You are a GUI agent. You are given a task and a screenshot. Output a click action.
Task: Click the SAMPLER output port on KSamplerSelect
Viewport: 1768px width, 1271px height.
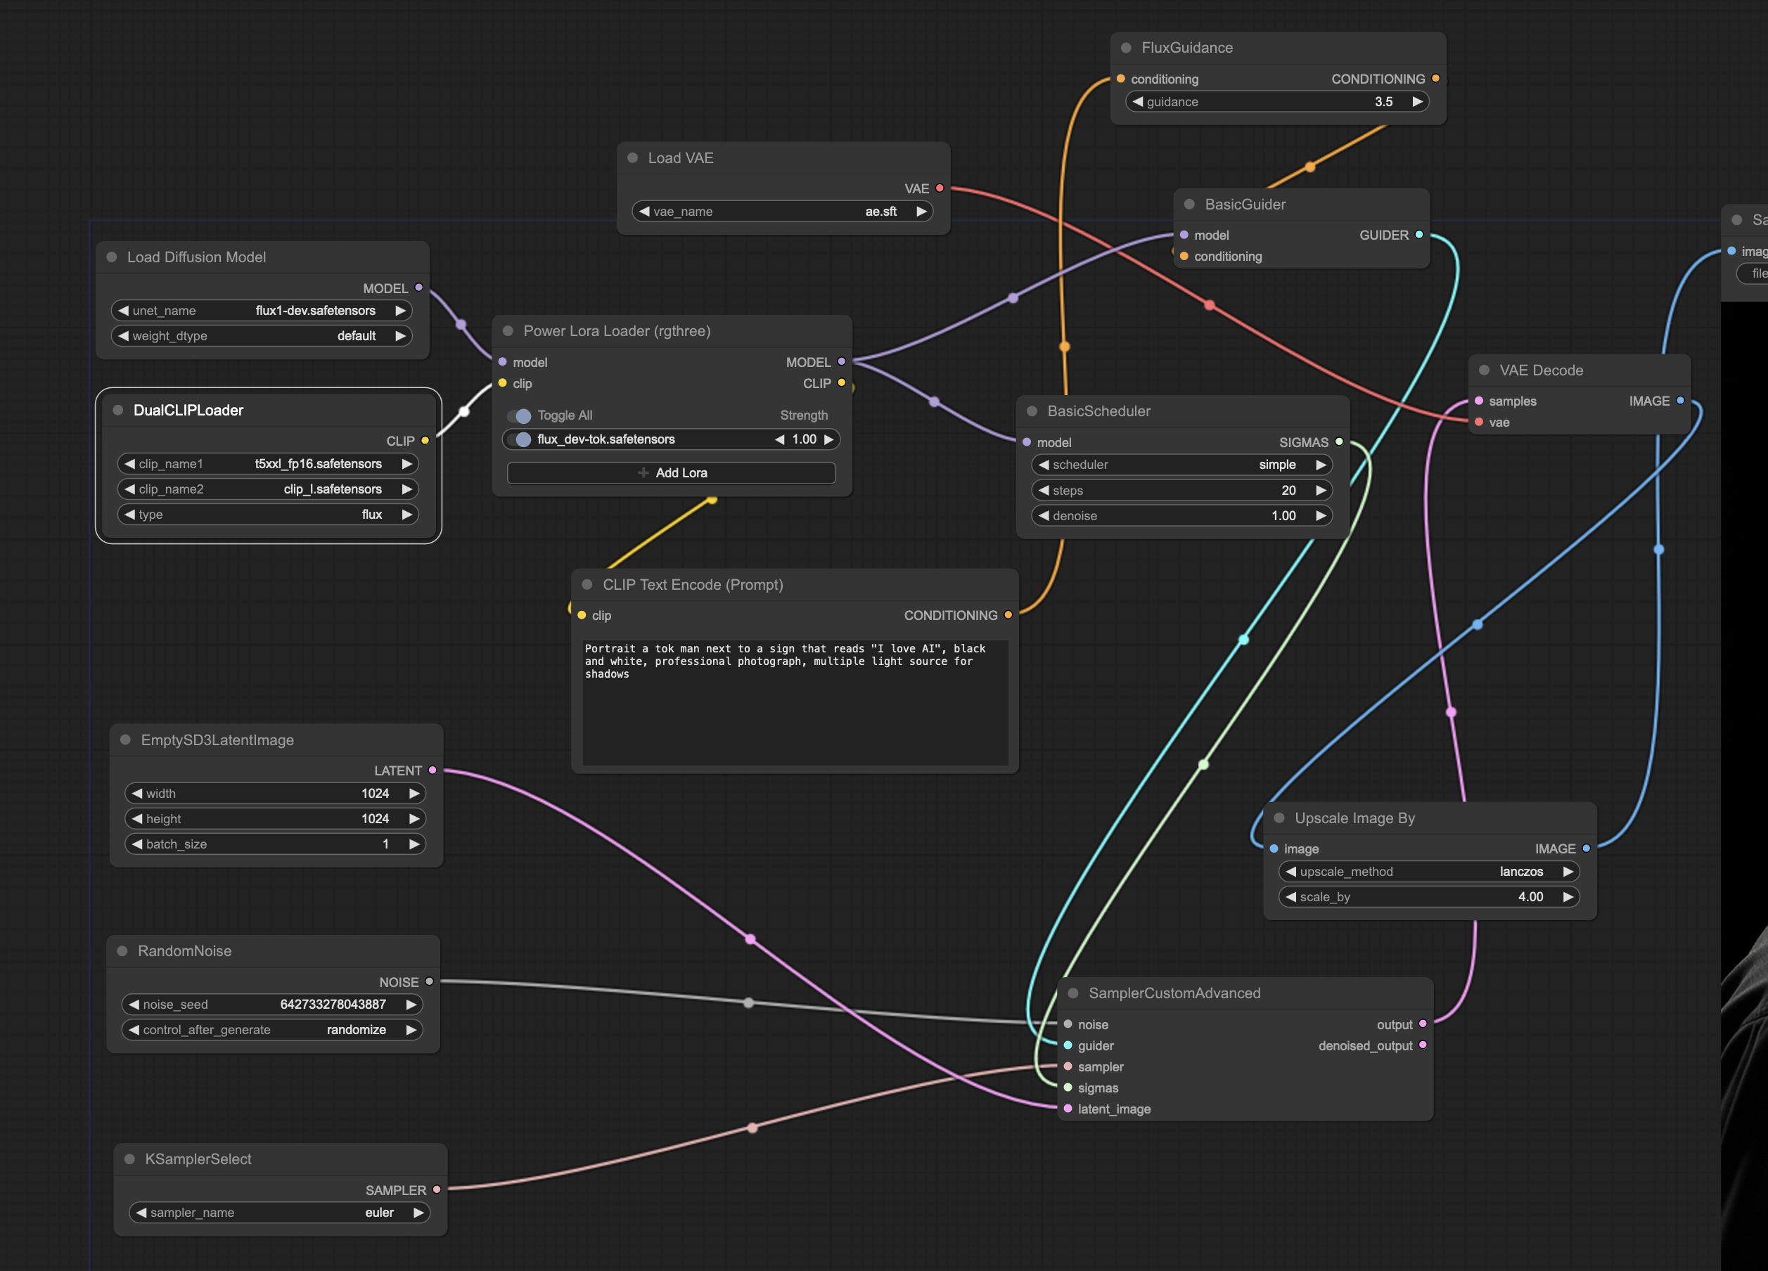(437, 1189)
